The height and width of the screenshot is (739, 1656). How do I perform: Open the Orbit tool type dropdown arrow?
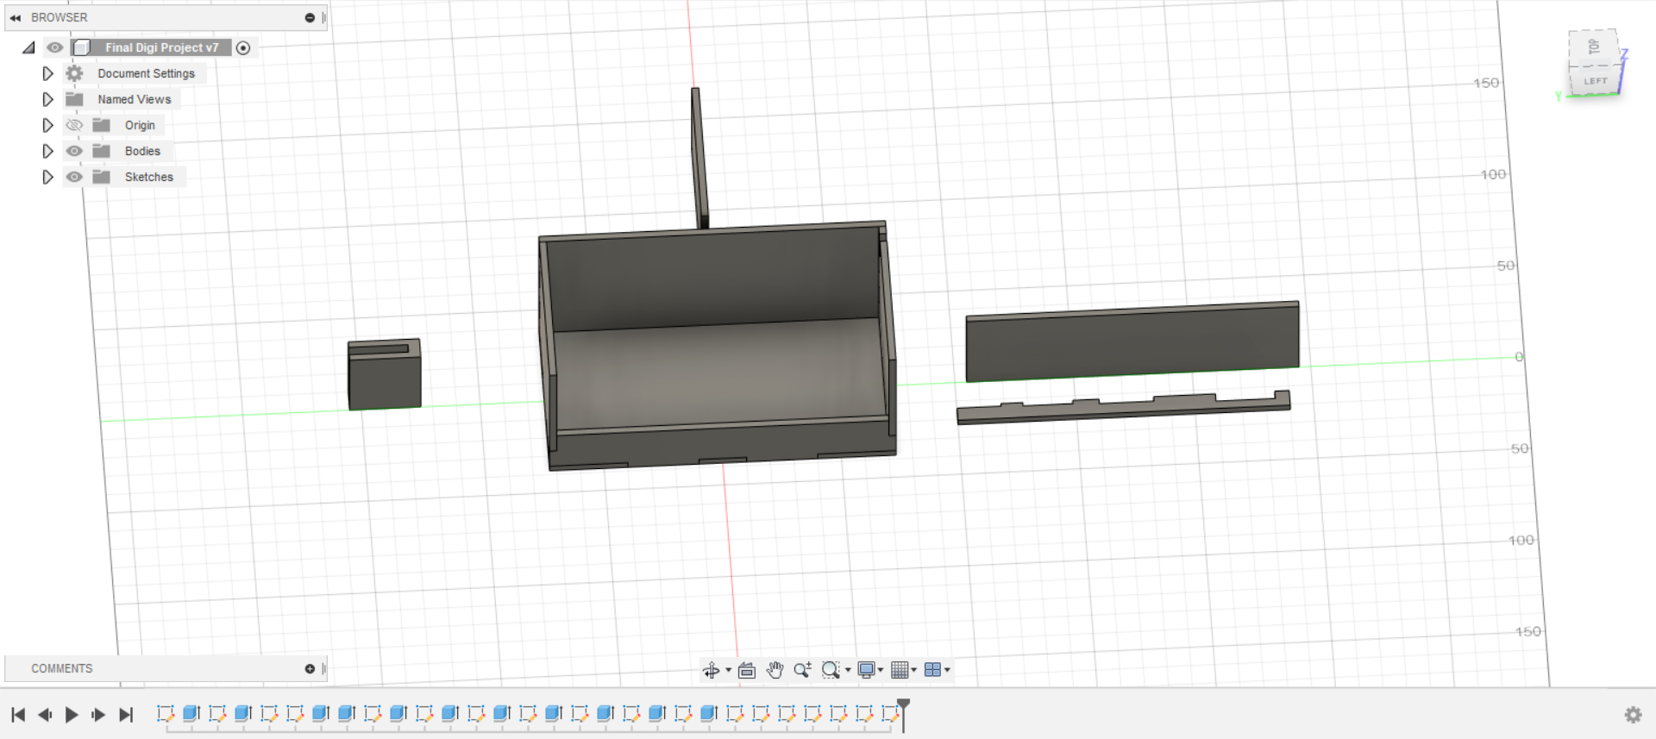[728, 670]
